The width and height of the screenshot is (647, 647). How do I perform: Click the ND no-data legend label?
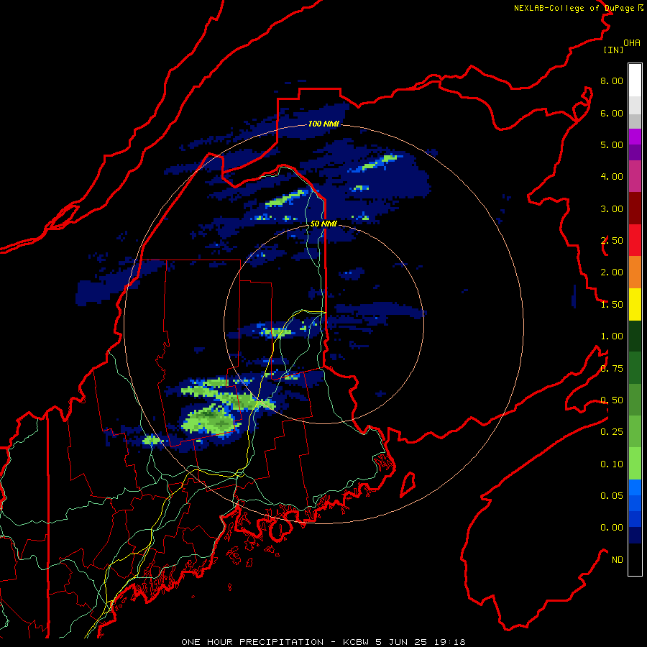tap(618, 560)
